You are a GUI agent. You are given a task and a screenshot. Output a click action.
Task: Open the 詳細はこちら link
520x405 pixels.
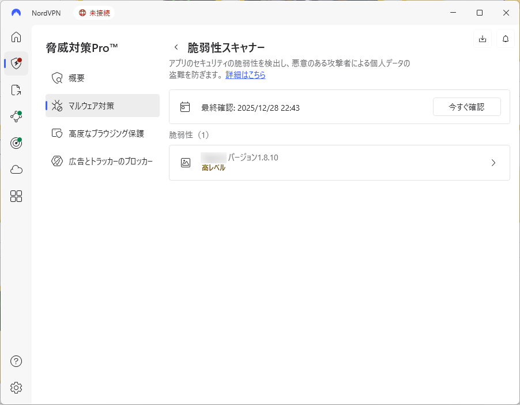[x=245, y=75]
